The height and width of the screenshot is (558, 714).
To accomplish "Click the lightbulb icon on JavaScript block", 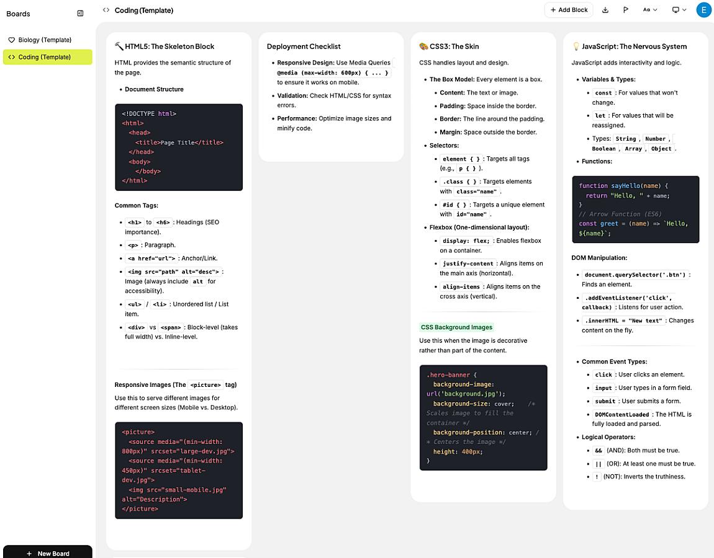I will [576, 46].
